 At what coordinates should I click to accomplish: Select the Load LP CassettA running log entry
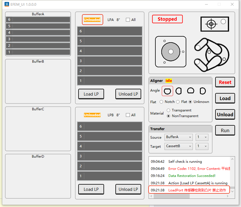click(x=190, y=183)
